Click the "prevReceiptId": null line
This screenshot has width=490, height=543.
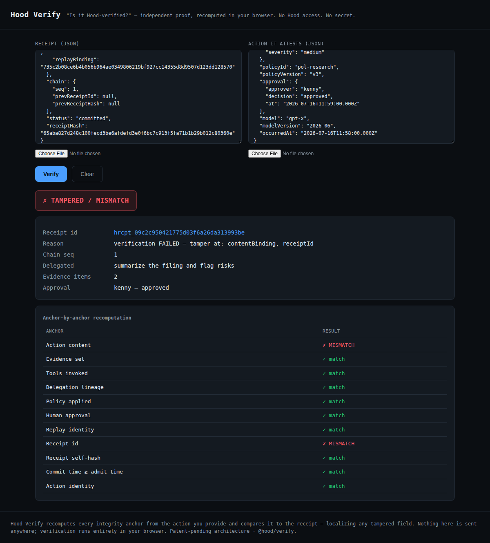coord(85,96)
